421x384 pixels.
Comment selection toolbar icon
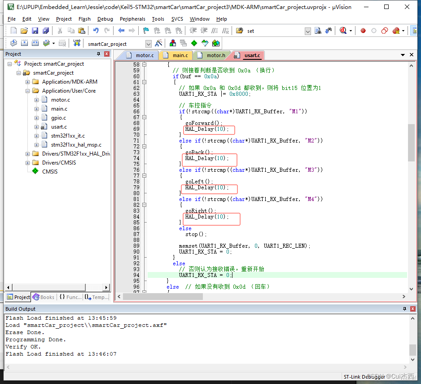[x=215, y=31]
